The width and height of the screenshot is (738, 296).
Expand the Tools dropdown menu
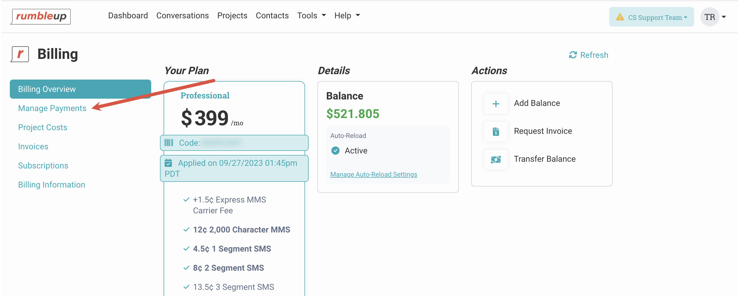tap(311, 15)
